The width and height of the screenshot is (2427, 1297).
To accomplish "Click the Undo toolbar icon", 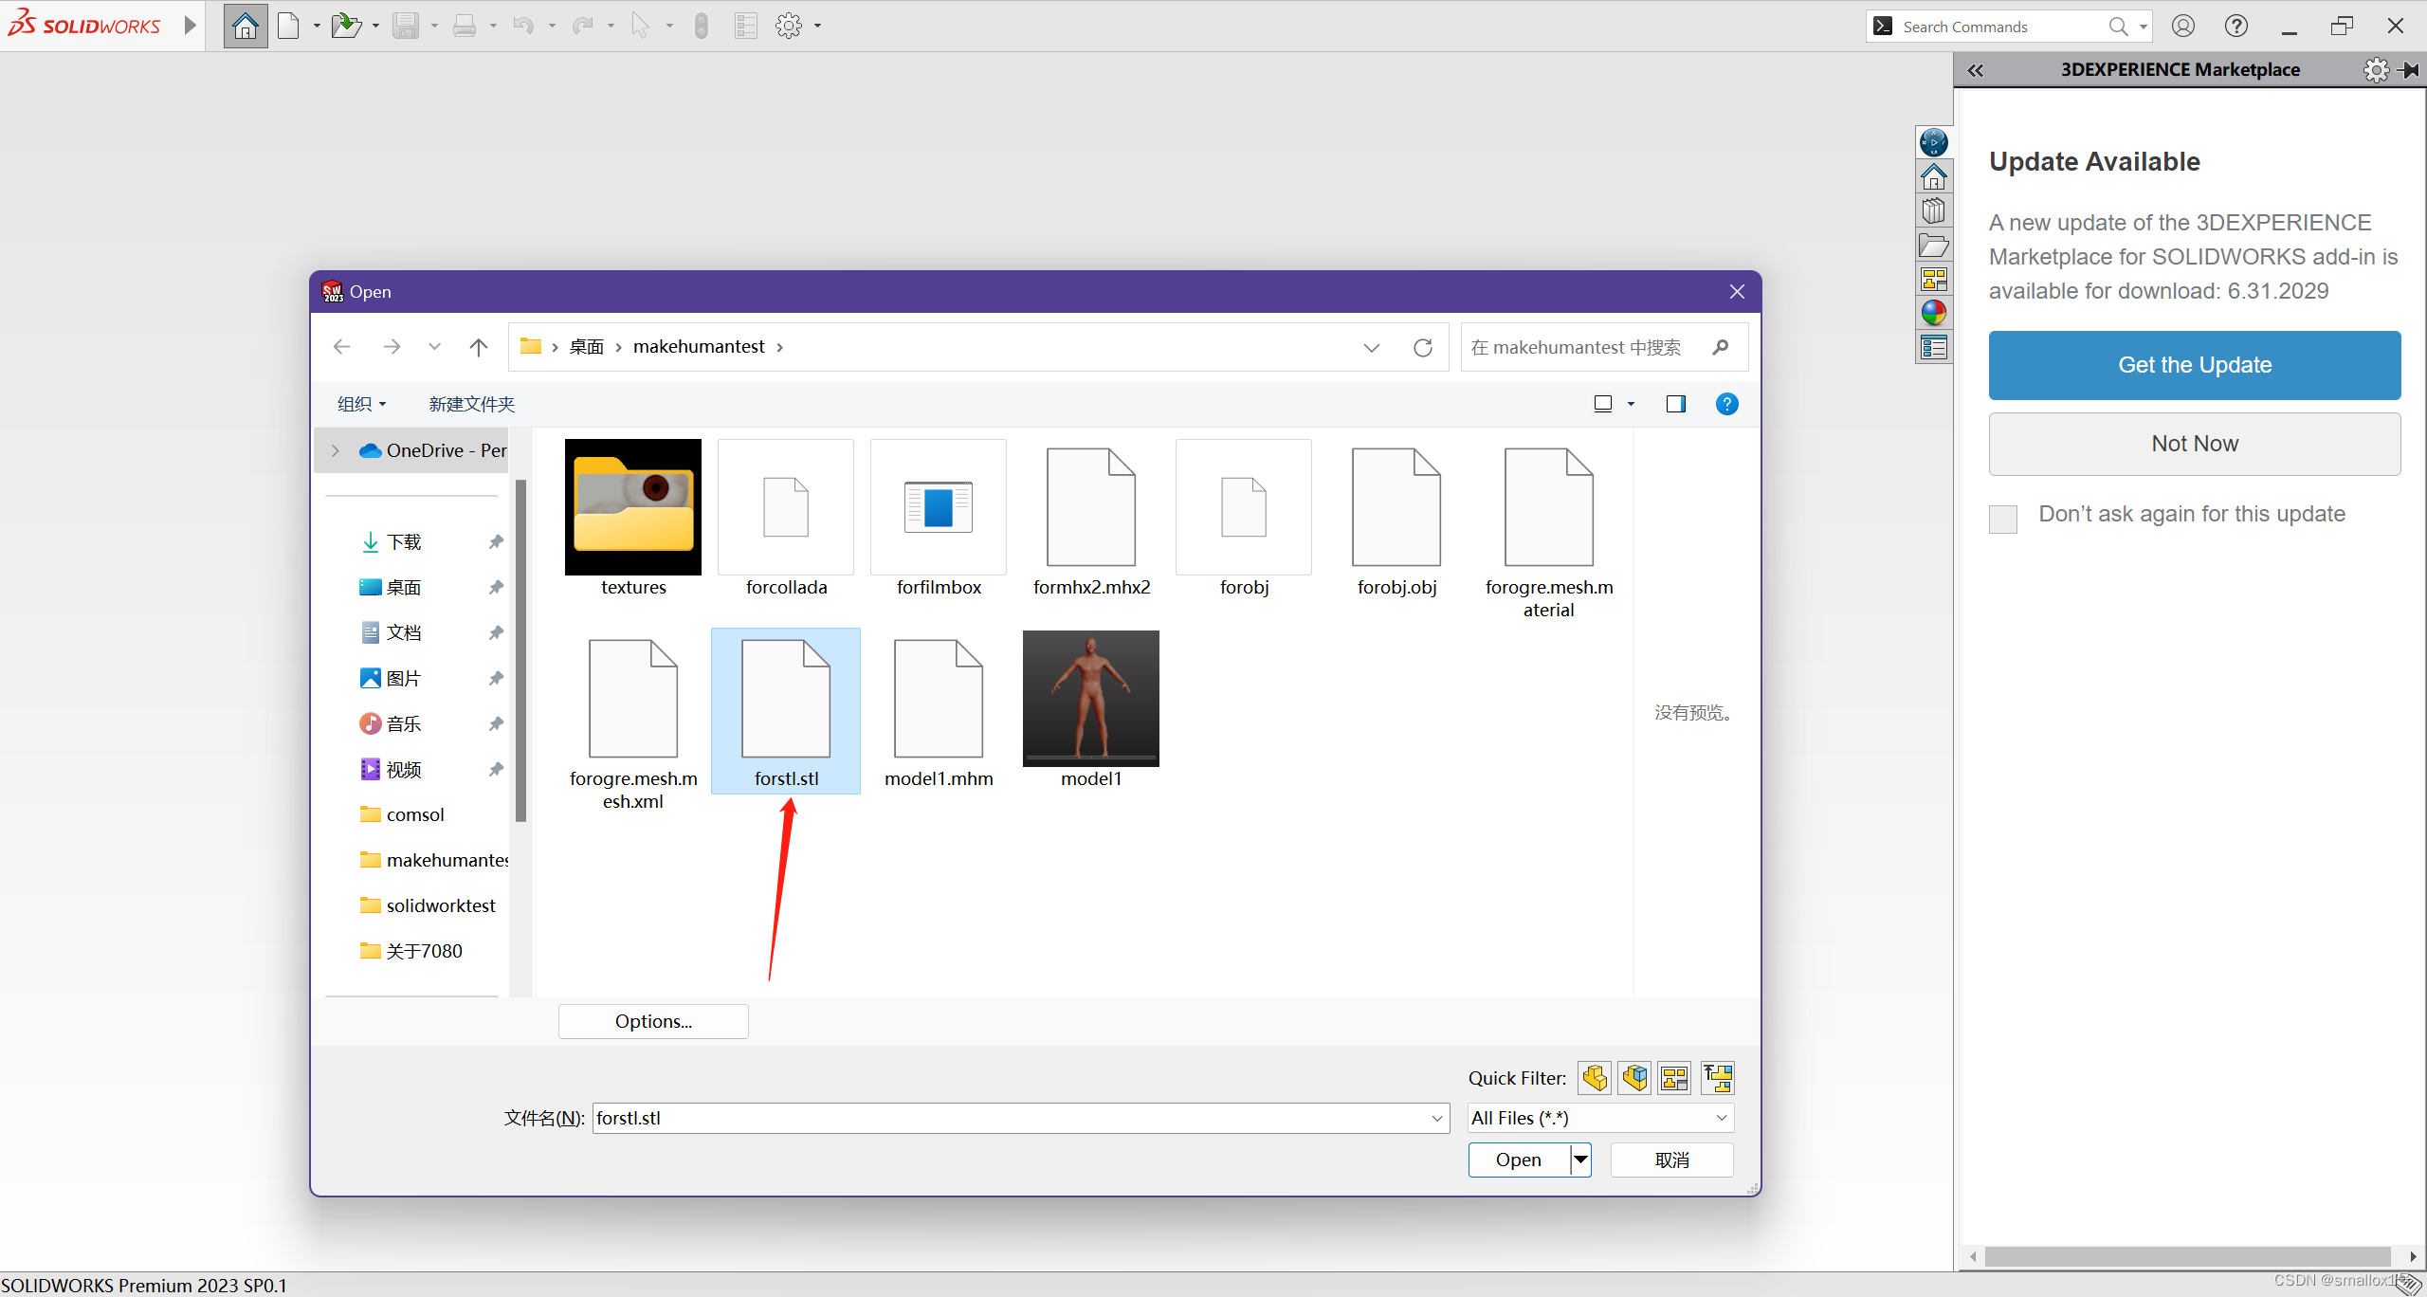I will tap(525, 26).
